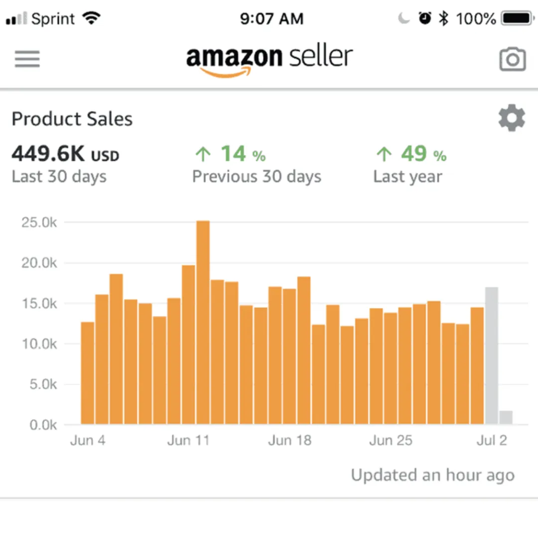The width and height of the screenshot is (538, 538).
Task: Tap the camera scan icon
Action: coord(512,59)
